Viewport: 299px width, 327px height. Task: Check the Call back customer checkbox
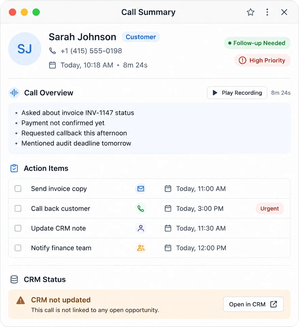pos(18,208)
